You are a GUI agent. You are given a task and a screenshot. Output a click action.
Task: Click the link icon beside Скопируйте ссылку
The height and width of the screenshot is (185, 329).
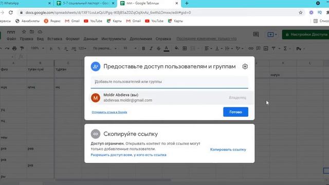(96, 134)
